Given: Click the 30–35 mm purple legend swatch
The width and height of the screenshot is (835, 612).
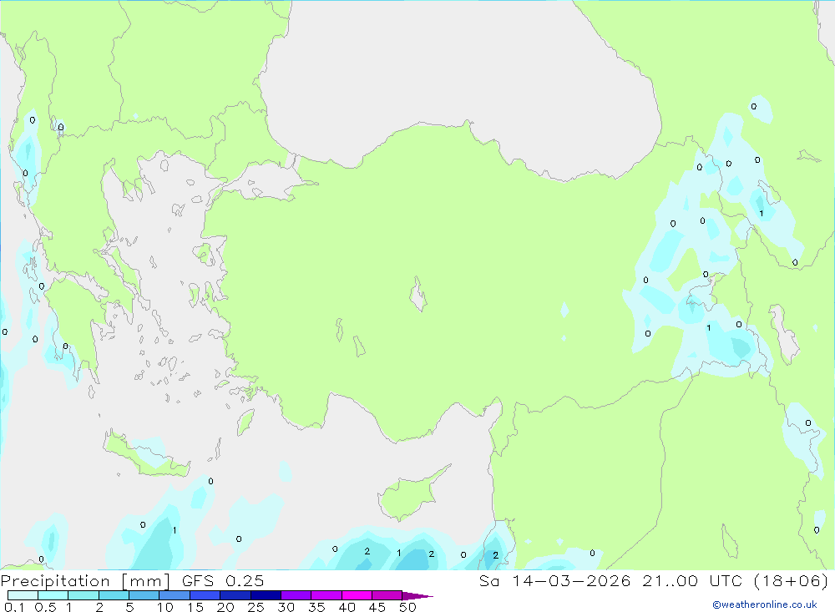Looking at the screenshot, I should coord(296,595).
